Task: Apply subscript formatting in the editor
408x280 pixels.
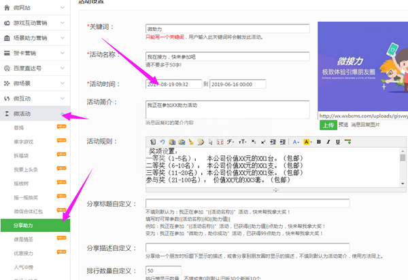Action: pos(254,142)
